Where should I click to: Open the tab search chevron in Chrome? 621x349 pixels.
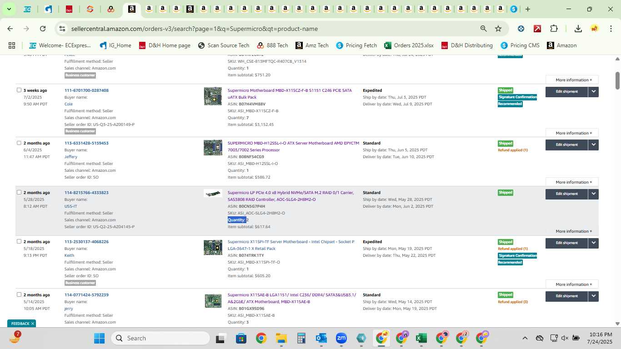point(9,9)
